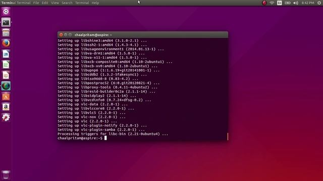The height and width of the screenshot is (181, 323).
Task: Open the Edit menu
Action: tap(45, 3)
